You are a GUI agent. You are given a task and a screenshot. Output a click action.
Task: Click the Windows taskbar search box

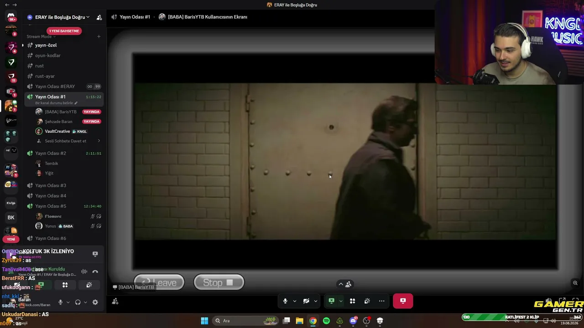click(245, 321)
